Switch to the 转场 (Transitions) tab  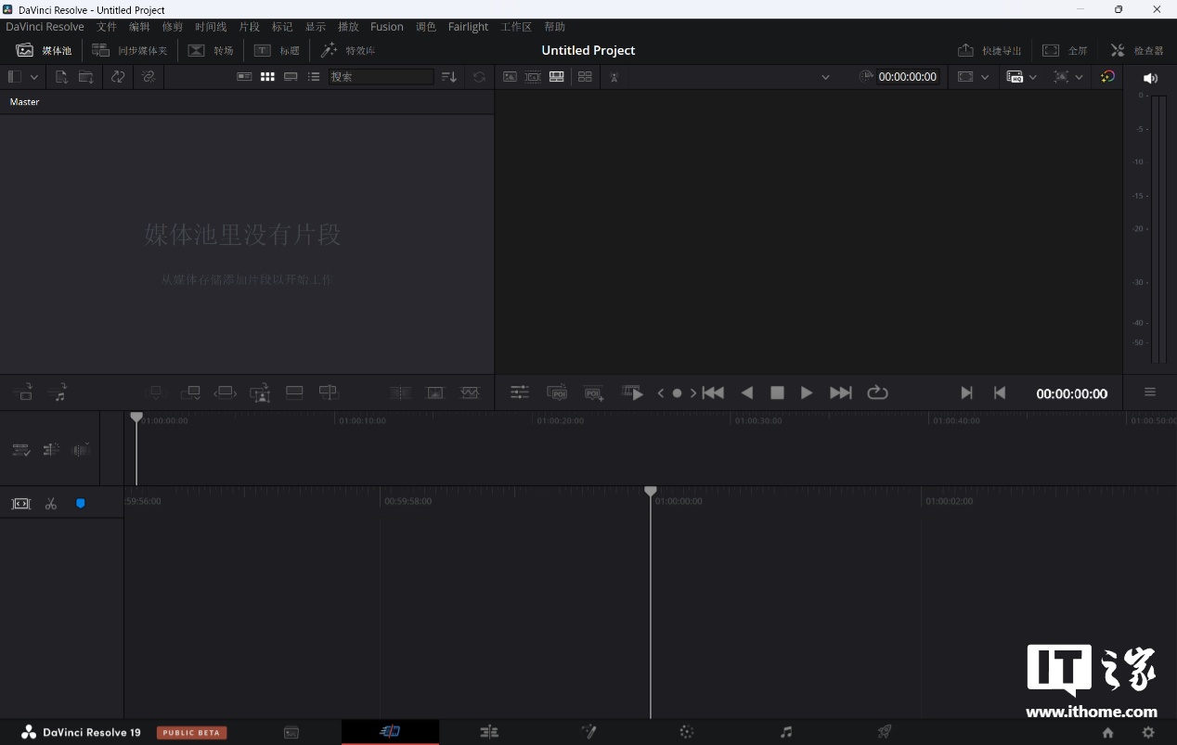pyautogui.click(x=211, y=50)
